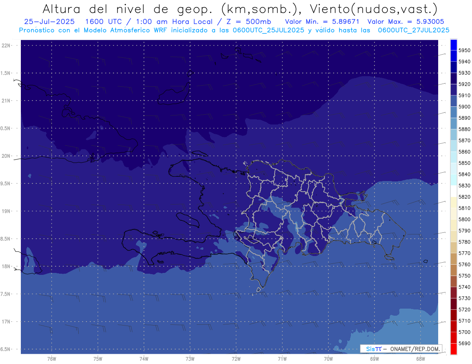Click the '70W' longitude label

pyautogui.click(x=328, y=359)
